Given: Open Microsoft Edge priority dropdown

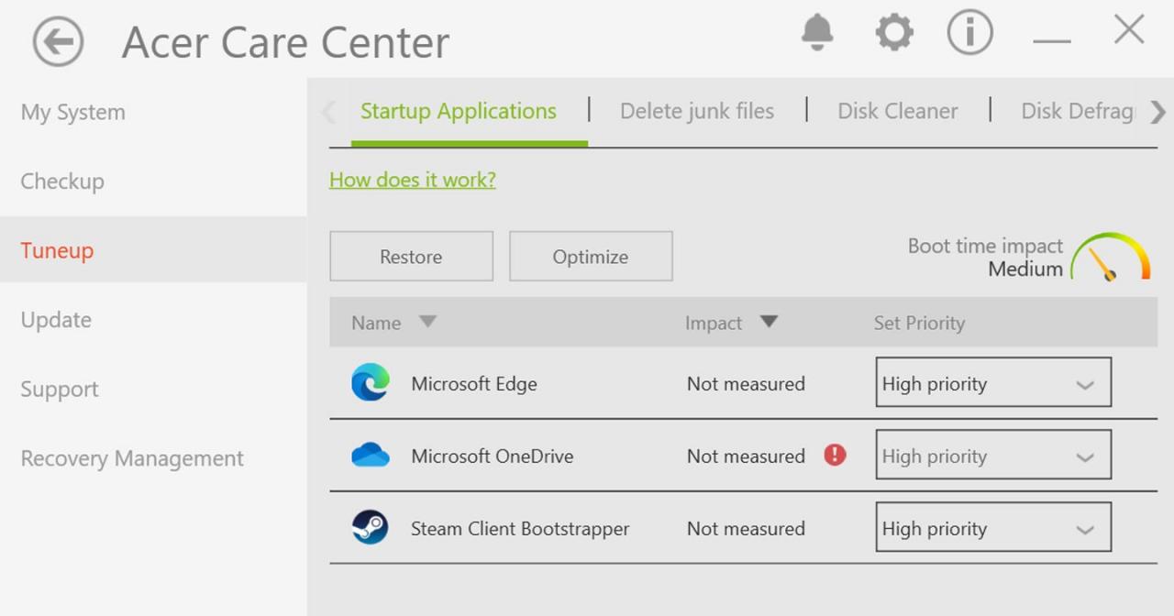Looking at the screenshot, I should [x=993, y=382].
